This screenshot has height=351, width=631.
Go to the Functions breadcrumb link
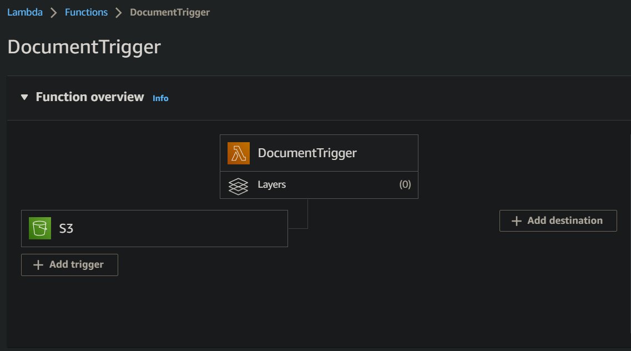[x=86, y=12]
